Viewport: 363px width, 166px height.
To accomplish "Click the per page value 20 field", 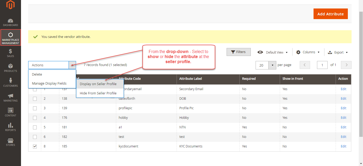I will point(262,65).
